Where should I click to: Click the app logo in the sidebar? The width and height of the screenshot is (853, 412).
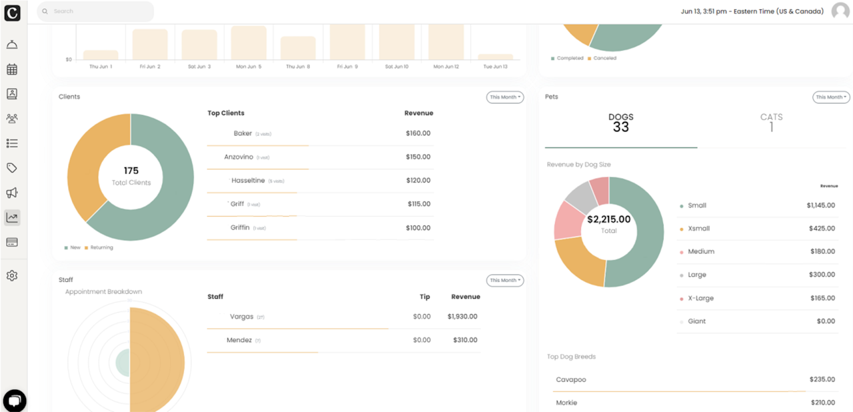click(x=12, y=12)
